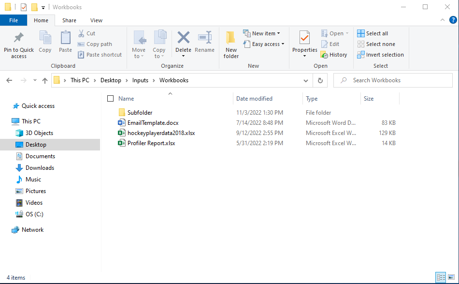Select Subfolder in the file list

[140, 113]
